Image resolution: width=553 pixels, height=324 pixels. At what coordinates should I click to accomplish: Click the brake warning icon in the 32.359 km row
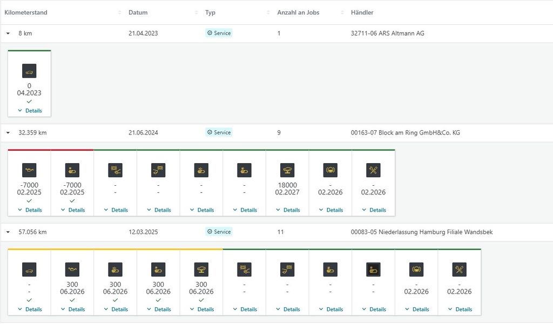[331, 171]
